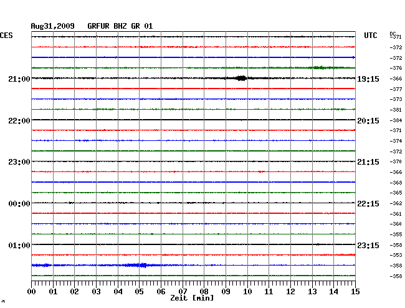Click minute 00 on the time axis
The height and width of the screenshot is (308, 405).
32,292
